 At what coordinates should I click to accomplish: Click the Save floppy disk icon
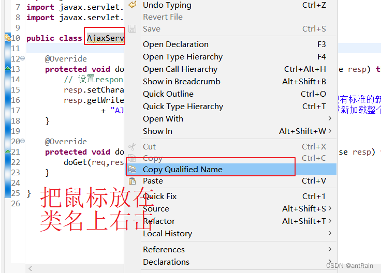click(x=132, y=28)
